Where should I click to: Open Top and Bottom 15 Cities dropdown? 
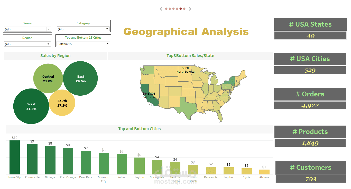tap(83, 44)
